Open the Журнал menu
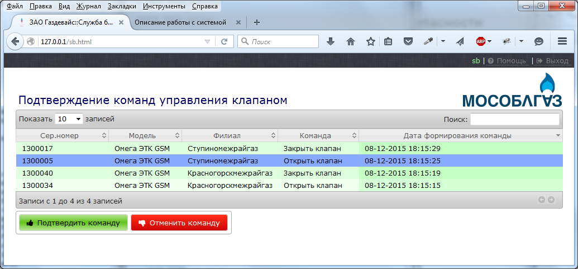This screenshot has height=269, width=578. [x=88, y=6]
